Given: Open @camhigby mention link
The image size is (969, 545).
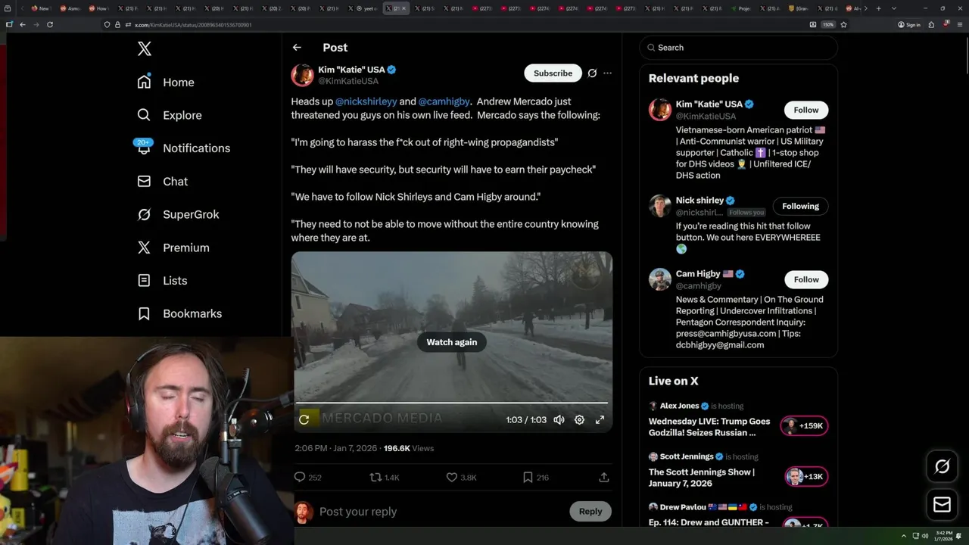Looking at the screenshot, I should click(444, 101).
